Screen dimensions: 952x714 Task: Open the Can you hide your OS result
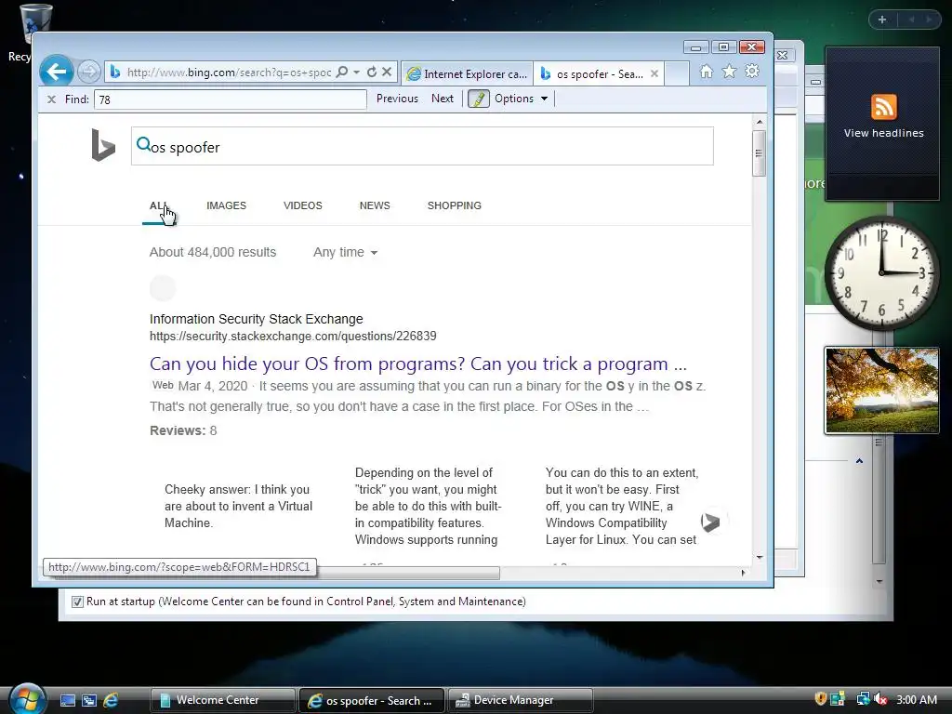click(x=418, y=364)
